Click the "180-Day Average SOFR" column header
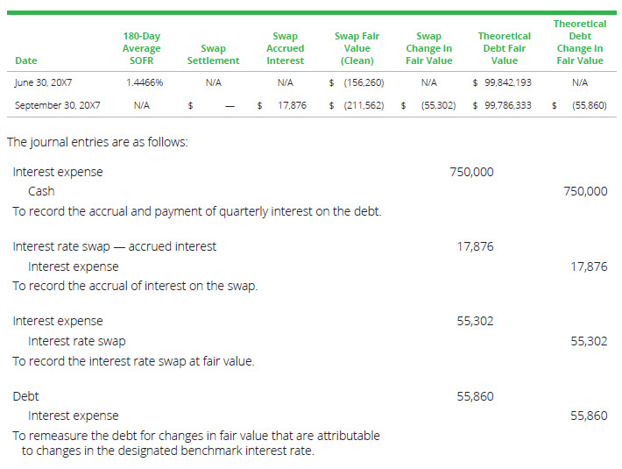This screenshot has width=622, height=469. [x=141, y=48]
